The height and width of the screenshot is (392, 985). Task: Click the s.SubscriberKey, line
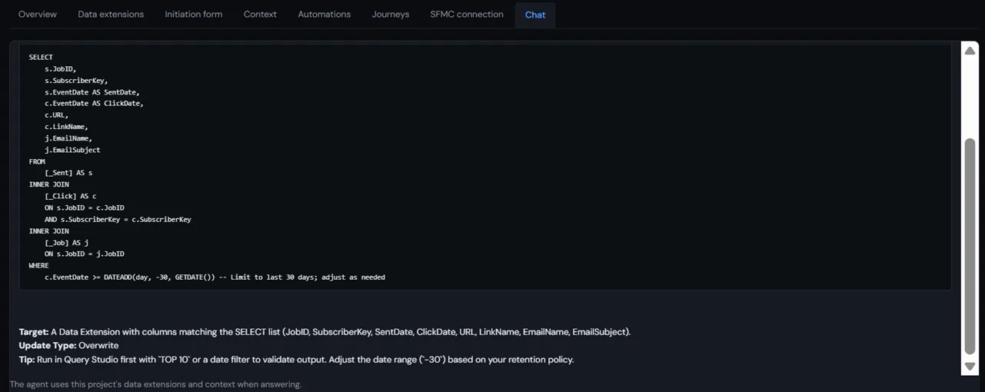pos(76,81)
